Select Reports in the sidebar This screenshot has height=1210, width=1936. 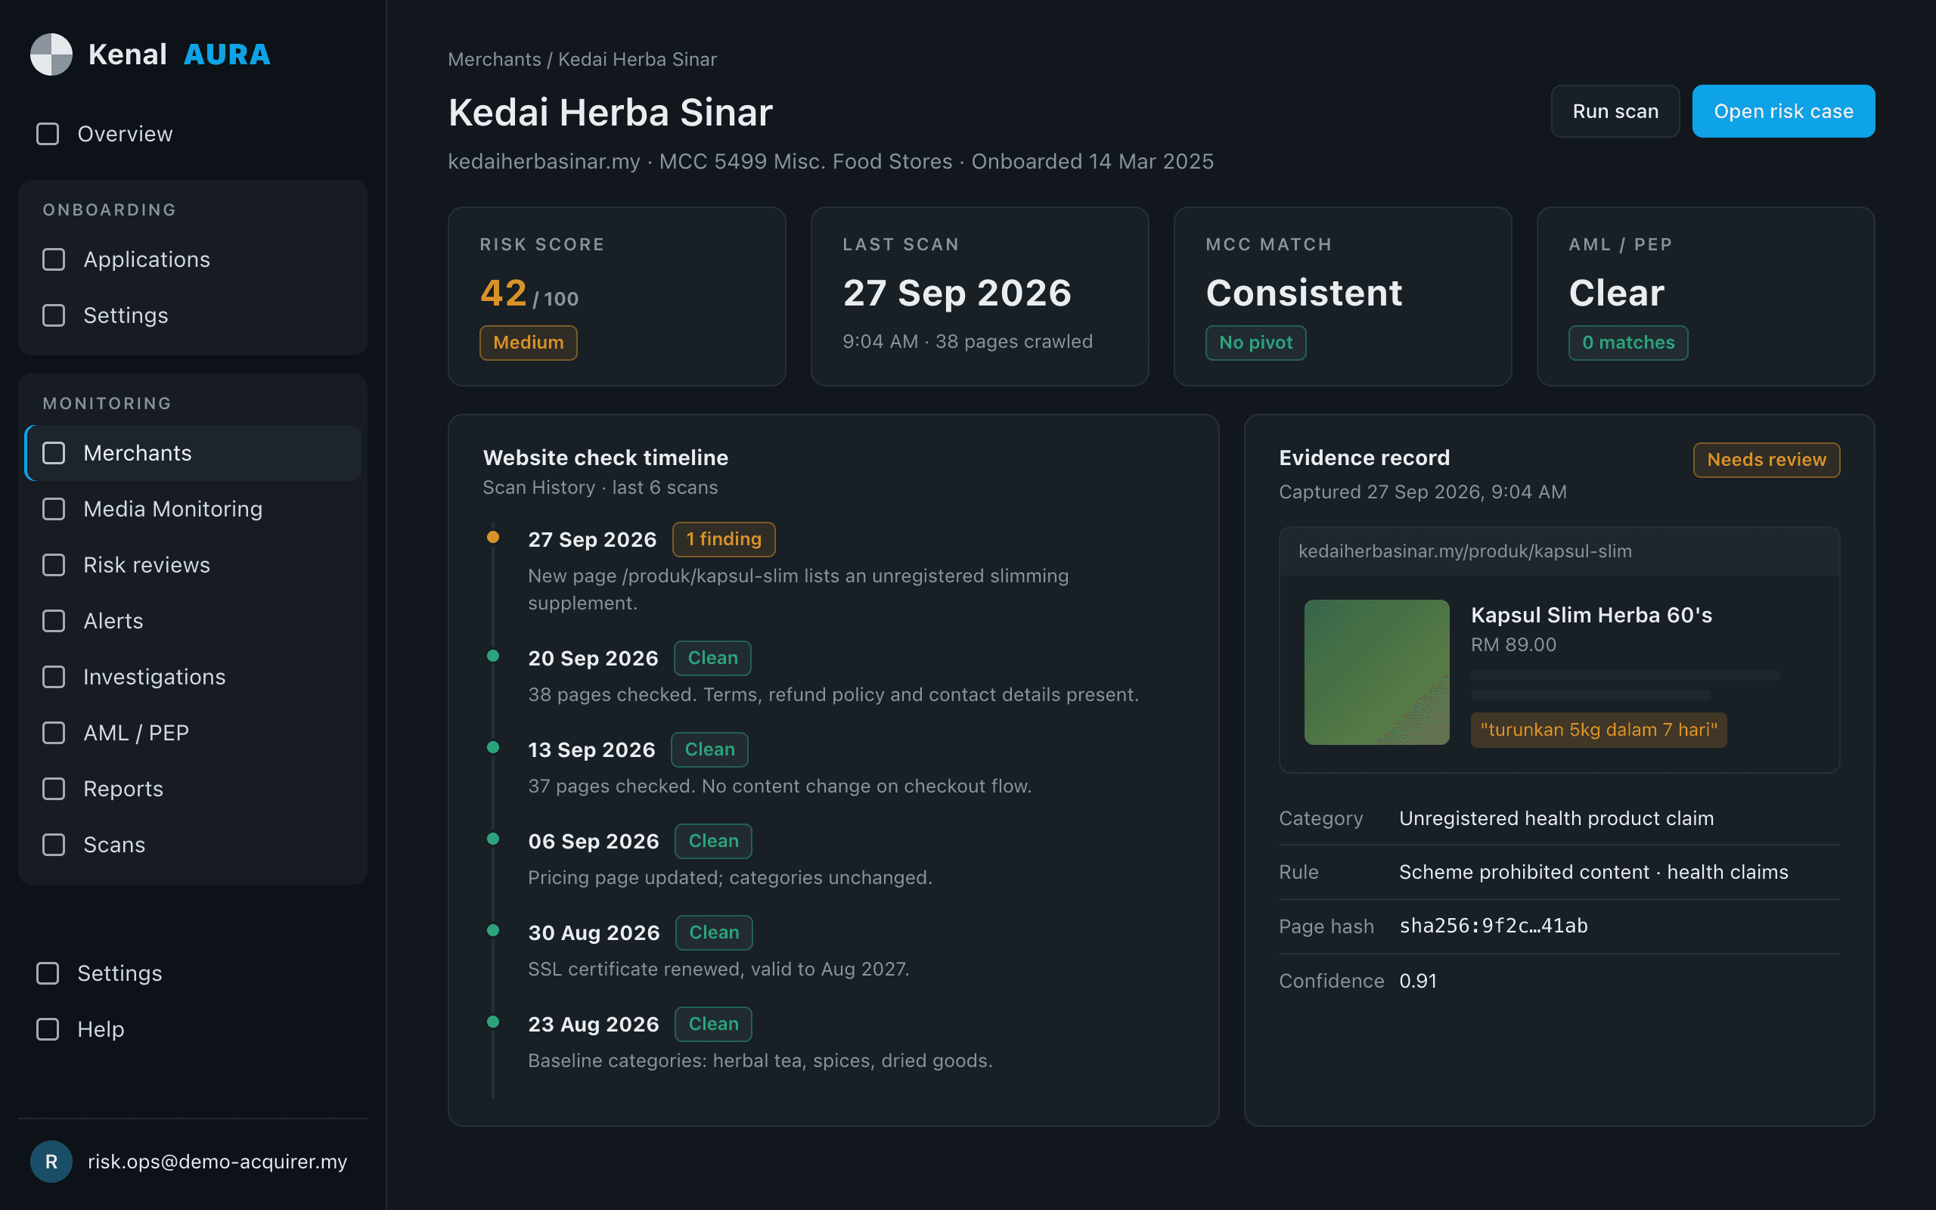(193, 789)
